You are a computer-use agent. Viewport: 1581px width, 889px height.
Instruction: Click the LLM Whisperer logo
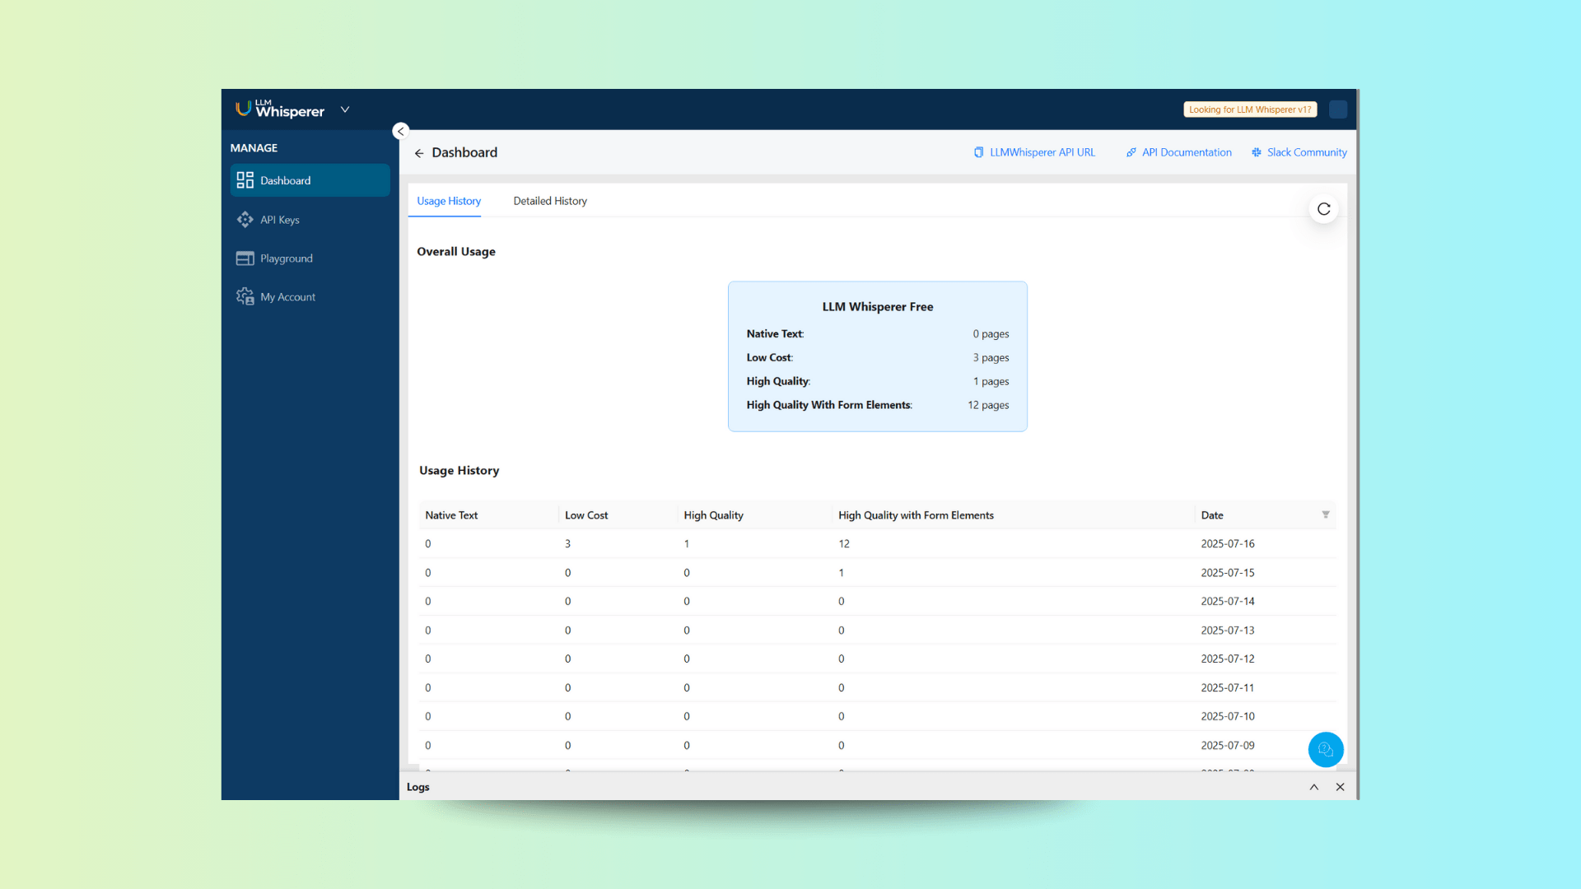click(280, 109)
